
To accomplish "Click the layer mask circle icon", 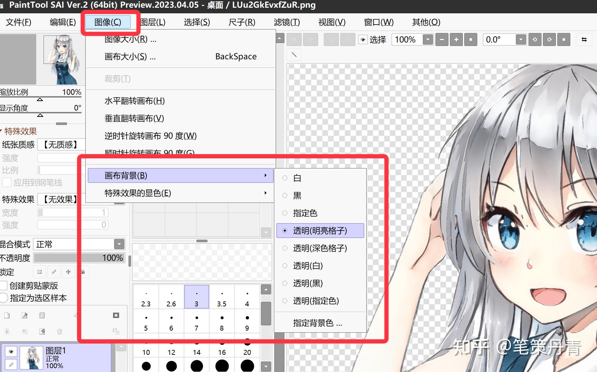I will point(116,315).
